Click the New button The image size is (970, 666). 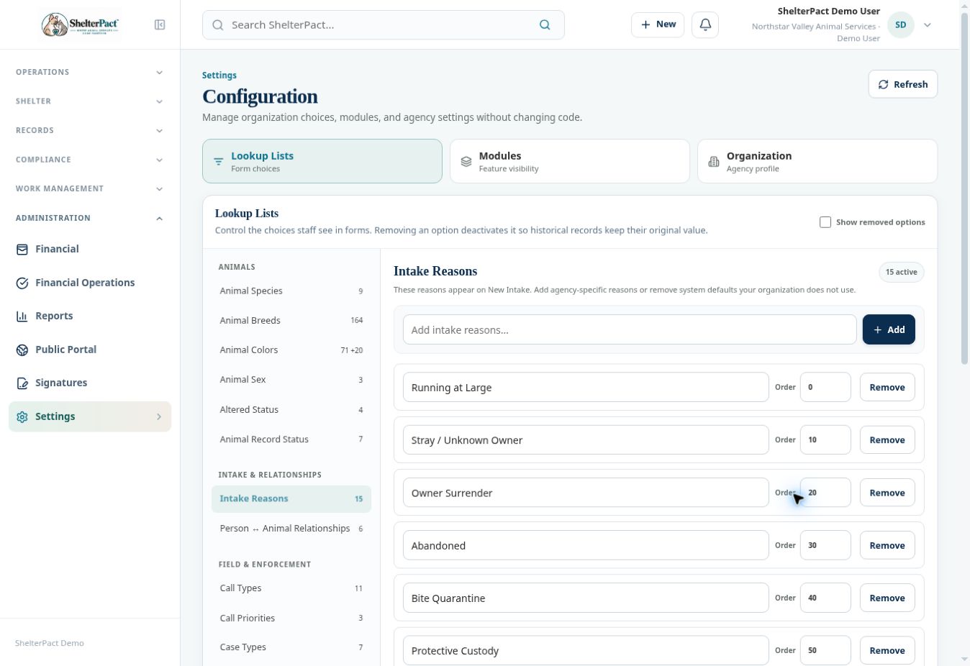658,24
